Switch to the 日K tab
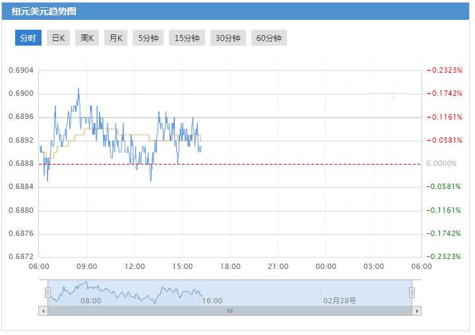The image size is (475, 335). point(59,38)
